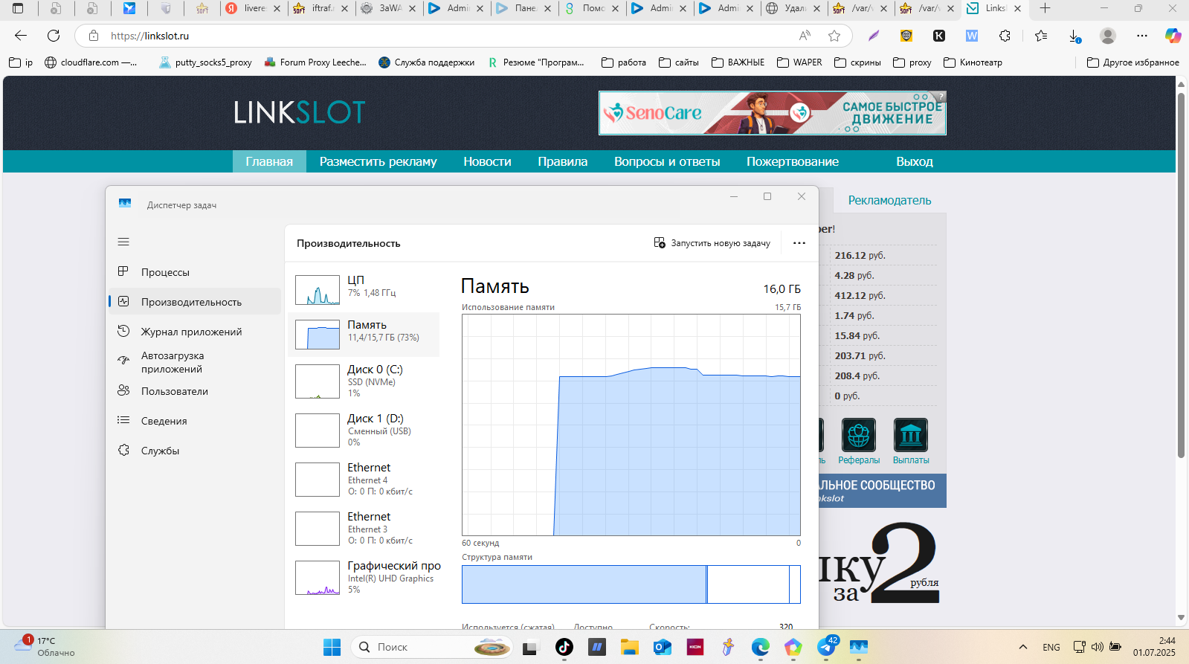Click the Рефералы globe icon

858,436
